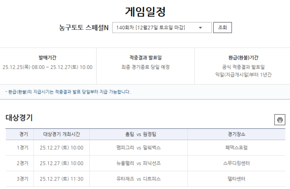The width and height of the screenshot is (290, 189).
Task: Select the 뉴올펠리 vs 피닉선즈 matchup
Action: [x=138, y=163]
